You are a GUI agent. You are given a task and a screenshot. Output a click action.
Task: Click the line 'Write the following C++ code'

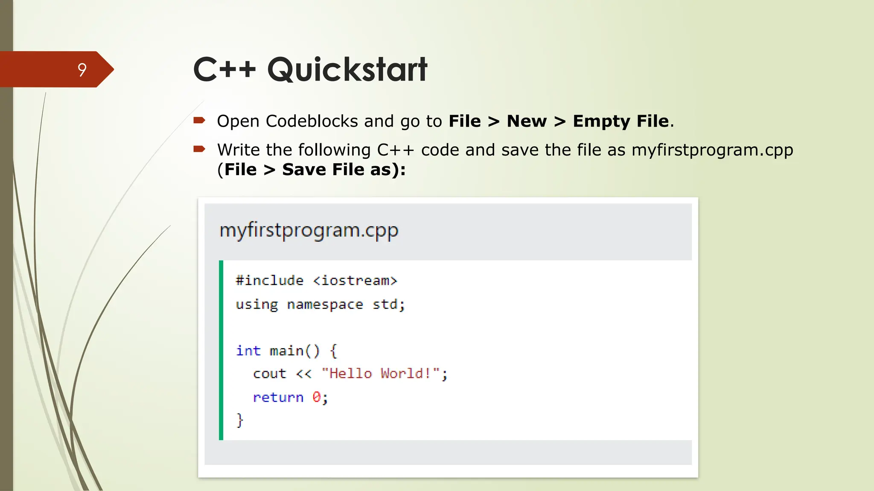click(505, 150)
